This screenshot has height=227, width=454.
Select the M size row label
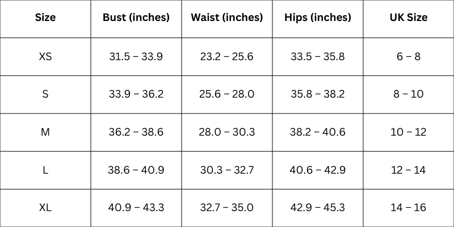click(x=45, y=132)
